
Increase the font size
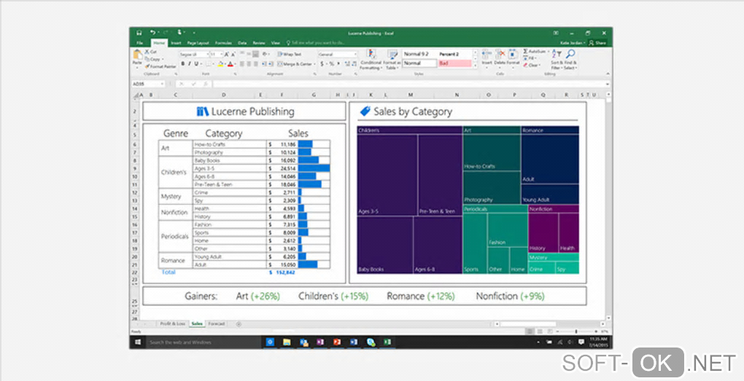[227, 55]
